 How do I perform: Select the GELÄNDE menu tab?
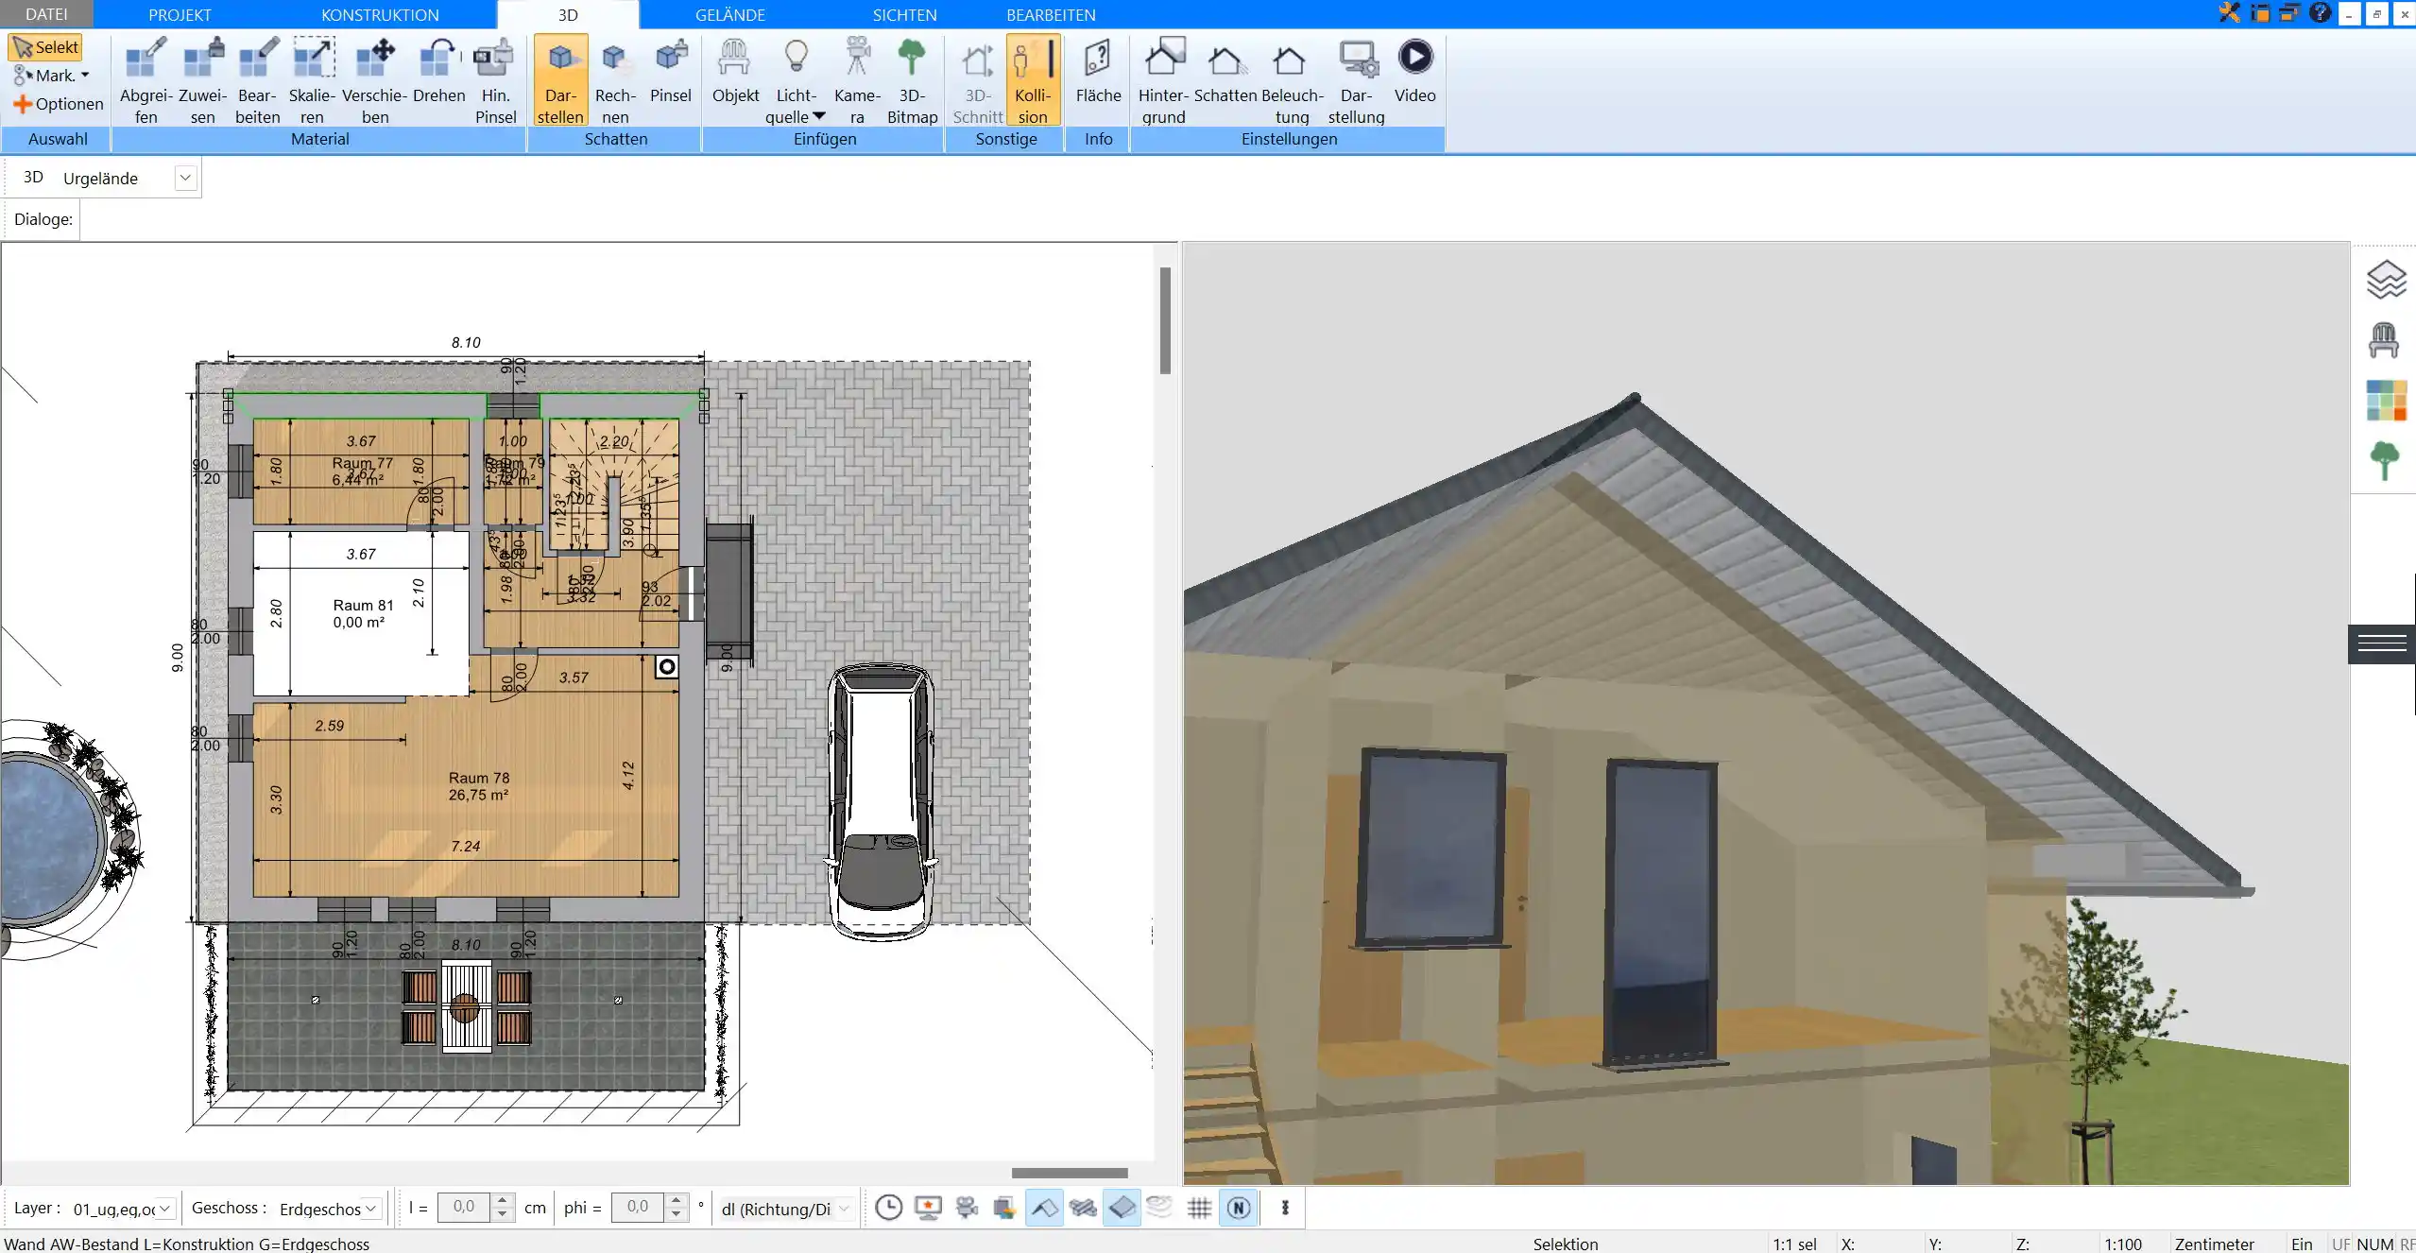pos(730,14)
